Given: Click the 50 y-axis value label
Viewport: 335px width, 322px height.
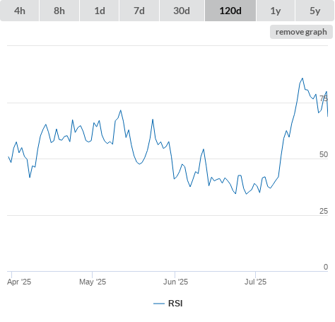Looking at the screenshot, I should click(x=324, y=154).
